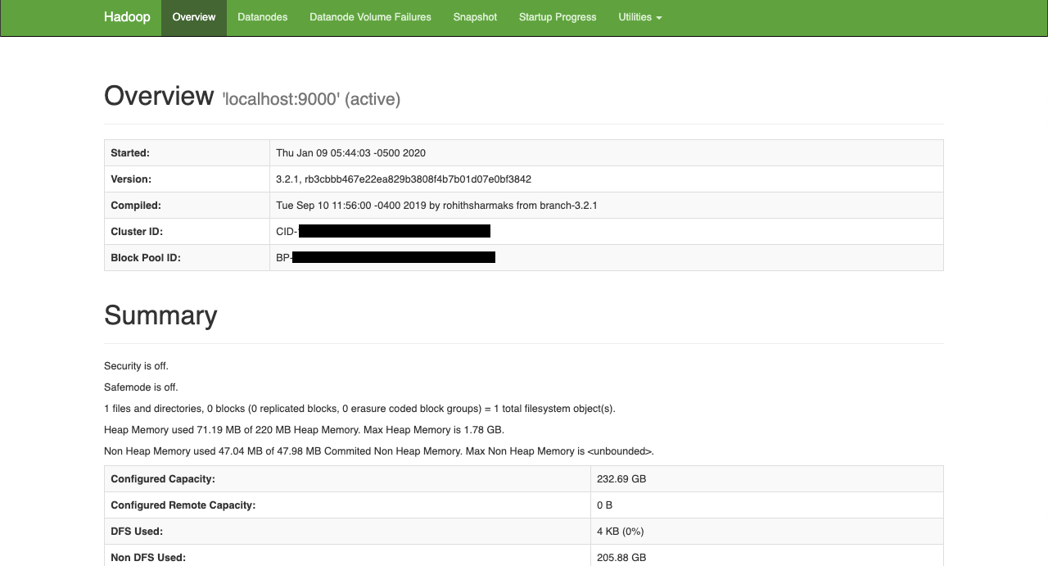The image size is (1048, 566).
Task: Click the Summary section heading
Action: point(160,315)
